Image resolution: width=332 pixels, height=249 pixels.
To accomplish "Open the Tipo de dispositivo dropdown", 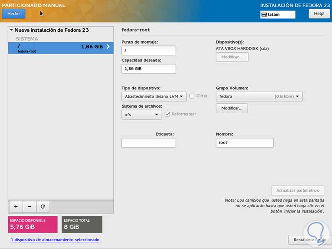I will click(x=154, y=96).
